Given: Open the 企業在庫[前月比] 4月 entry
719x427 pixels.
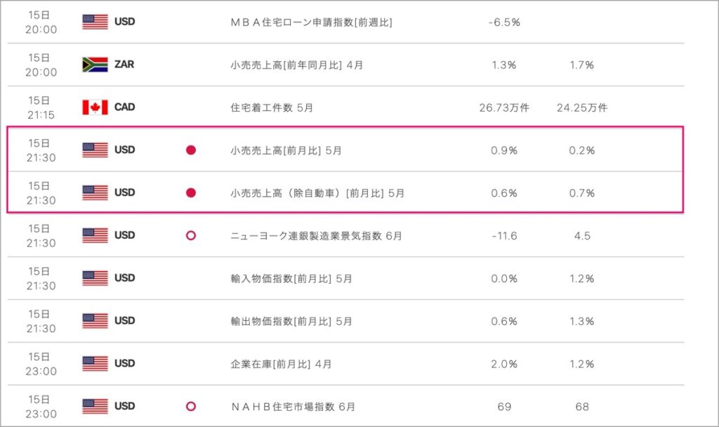Looking at the screenshot, I should (281, 364).
